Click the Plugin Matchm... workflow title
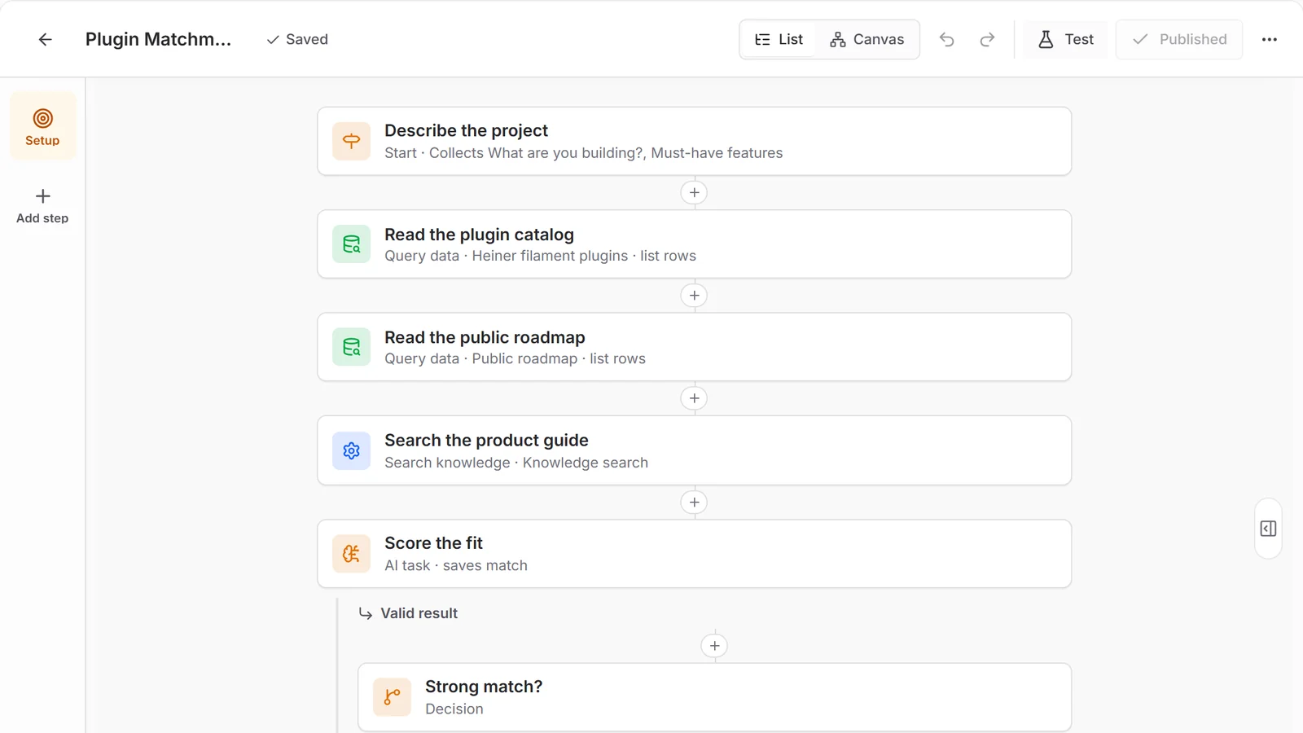The height and width of the screenshot is (733, 1303). 158,39
